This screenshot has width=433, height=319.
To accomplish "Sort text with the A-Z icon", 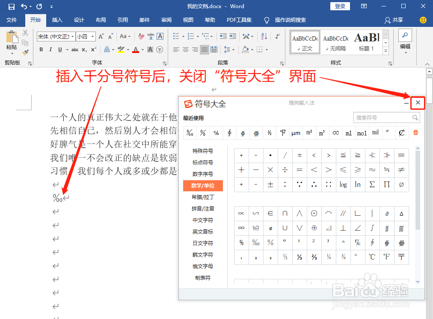I will coord(264,36).
